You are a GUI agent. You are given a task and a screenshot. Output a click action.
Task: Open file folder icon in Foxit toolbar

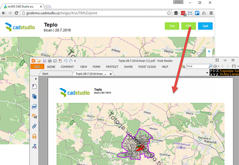pos(39,61)
